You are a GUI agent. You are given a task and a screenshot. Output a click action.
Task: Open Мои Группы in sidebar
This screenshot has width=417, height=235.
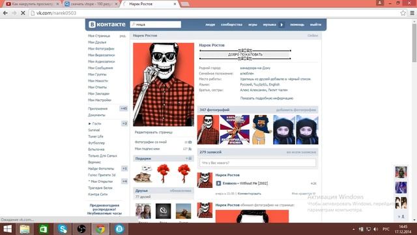[x=97, y=74]
